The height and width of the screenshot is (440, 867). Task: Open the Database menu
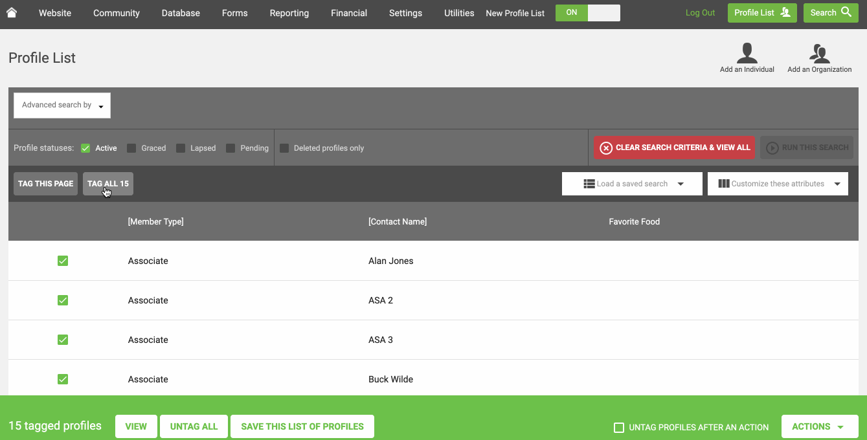tap(180, 12)
